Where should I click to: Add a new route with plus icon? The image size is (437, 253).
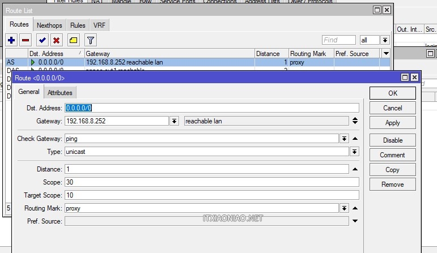pyautogui.click(x=11, y=40)
